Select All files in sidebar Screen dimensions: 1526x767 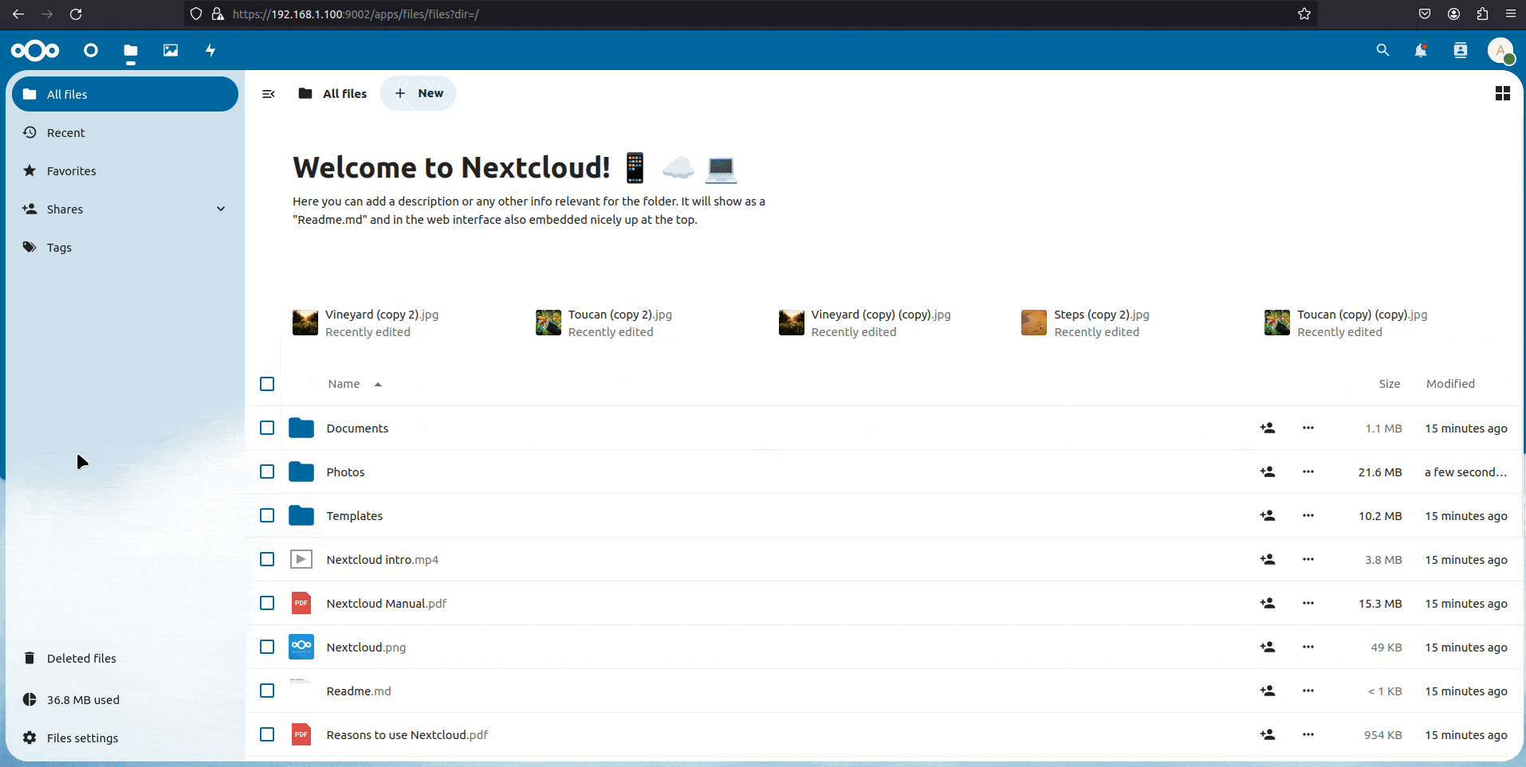125,94
